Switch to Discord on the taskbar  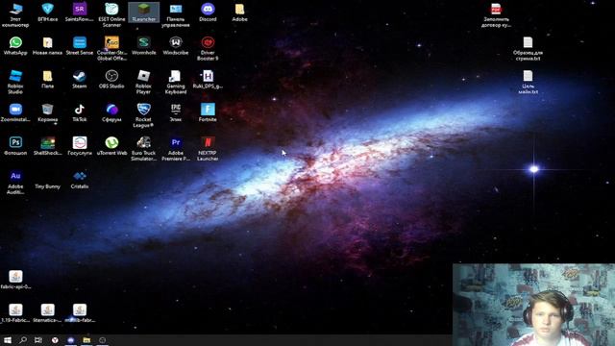(70, 340)
